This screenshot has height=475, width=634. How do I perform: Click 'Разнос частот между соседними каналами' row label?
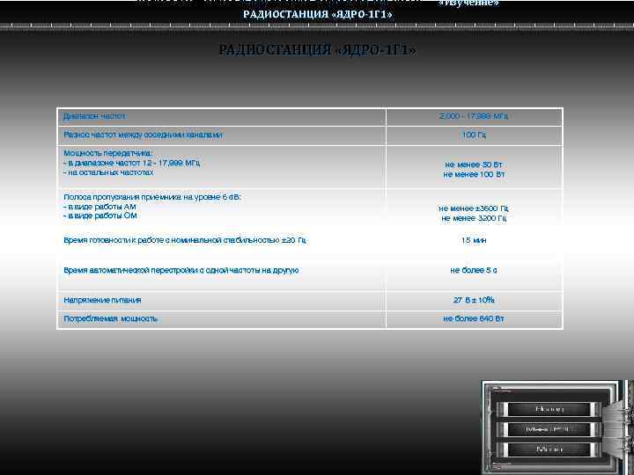click(x=144, y=135)
